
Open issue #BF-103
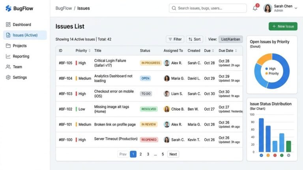(x=65, y=94)
